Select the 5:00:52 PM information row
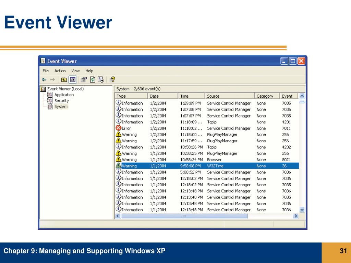The width and height of the screenshot is (351, 263). coord(207,172)
